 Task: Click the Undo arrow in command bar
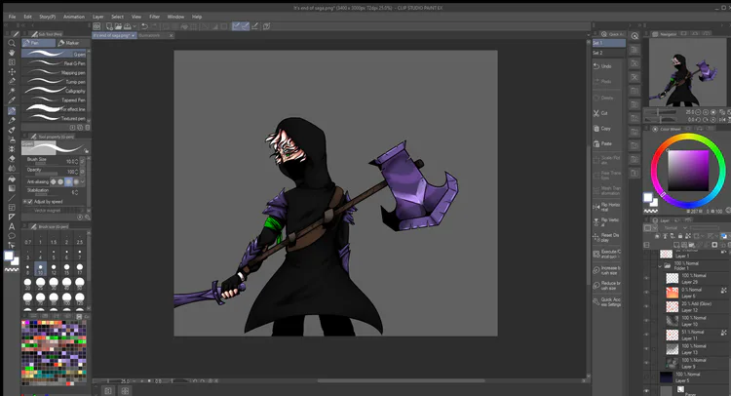click(x=144, y=26)
